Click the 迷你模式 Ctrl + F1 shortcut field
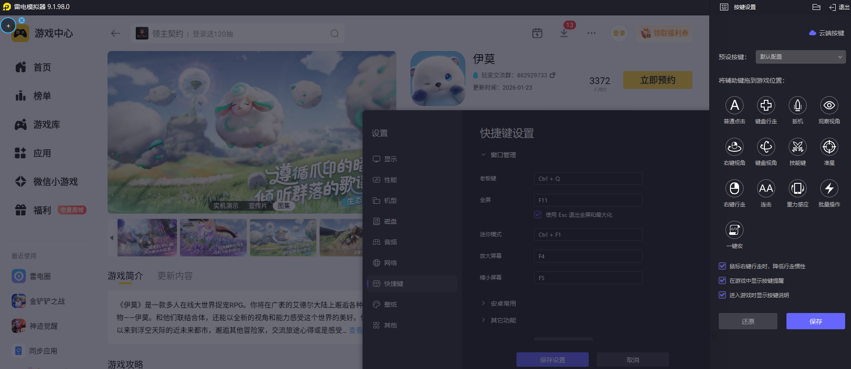 click(588, 234)
